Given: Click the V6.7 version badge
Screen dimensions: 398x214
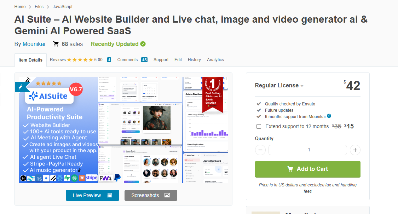Looking at the screenshot, I should (x=76, y=89).
